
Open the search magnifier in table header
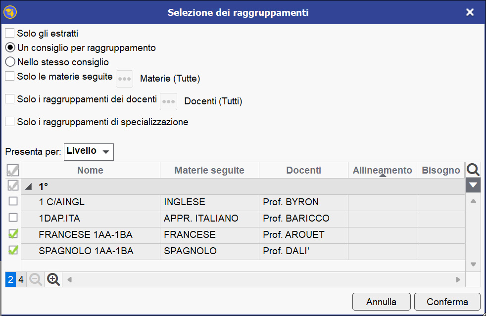pyautogui.click(x=473, y=170)
